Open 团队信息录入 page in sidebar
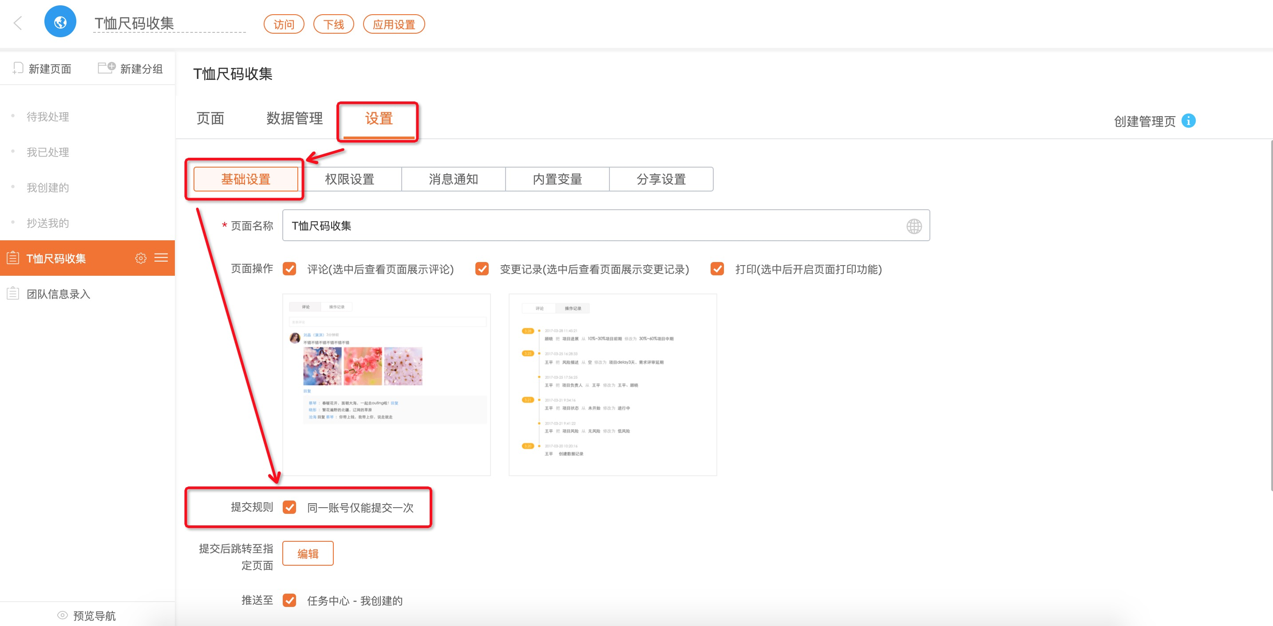1273x626 pixels. pos(58,294)
